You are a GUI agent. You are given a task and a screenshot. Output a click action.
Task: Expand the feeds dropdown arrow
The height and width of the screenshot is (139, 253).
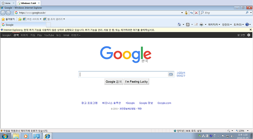(192, 25)
